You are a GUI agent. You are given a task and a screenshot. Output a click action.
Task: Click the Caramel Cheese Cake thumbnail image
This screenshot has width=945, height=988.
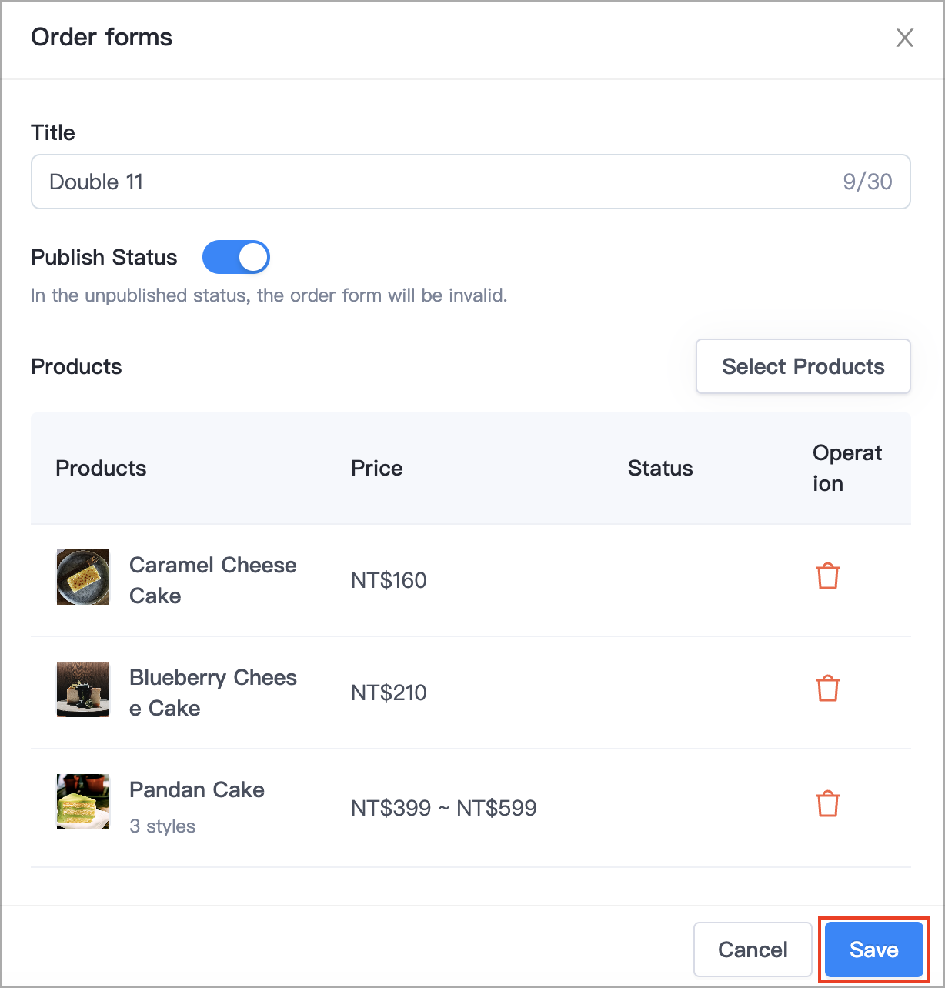pyautogui.click(x=82, y=577)
